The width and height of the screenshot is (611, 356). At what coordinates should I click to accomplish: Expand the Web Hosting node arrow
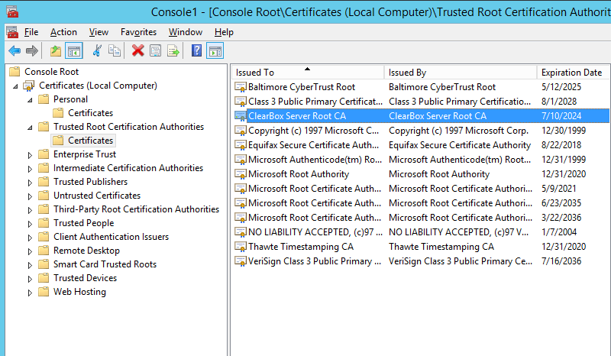coord(30,293)
